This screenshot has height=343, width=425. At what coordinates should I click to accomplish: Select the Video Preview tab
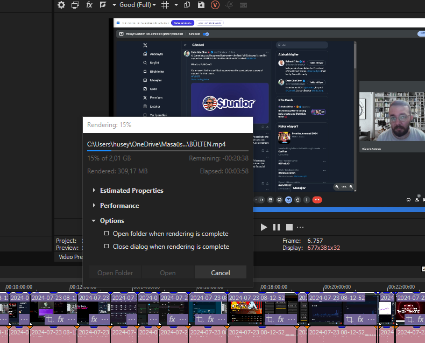(x=70, y=257)
